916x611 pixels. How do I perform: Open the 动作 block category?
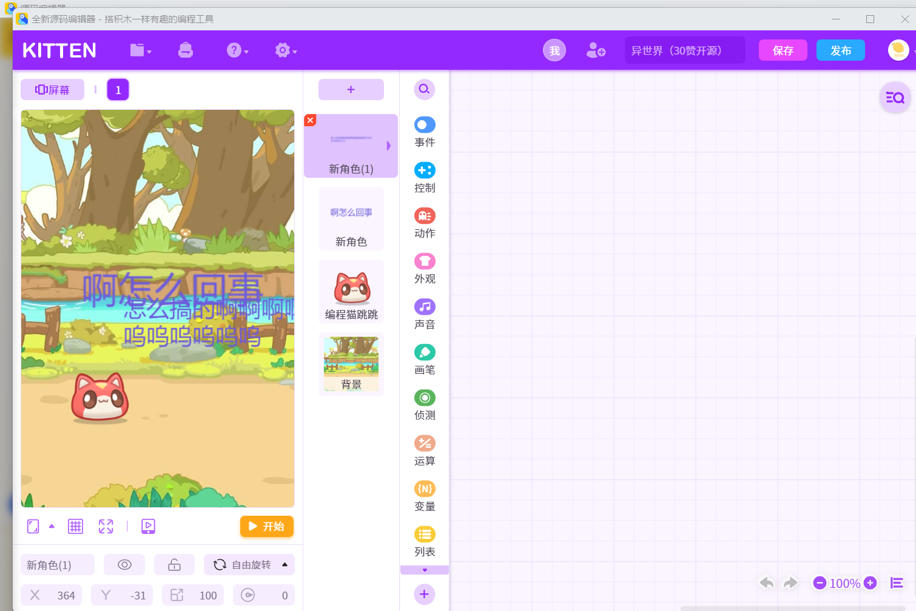[x=425, y=224]
